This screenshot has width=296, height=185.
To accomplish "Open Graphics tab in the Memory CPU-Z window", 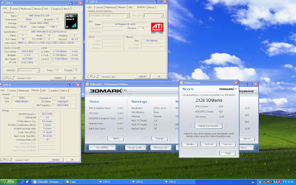I will point(54,91).
